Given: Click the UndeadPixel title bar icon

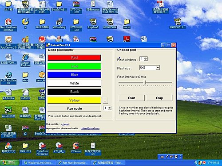Looking at the screenshot, I should (48, 45).
